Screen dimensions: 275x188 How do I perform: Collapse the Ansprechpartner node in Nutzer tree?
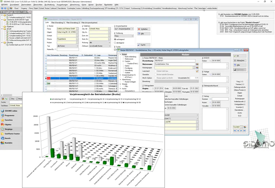(x=120, y=75)
